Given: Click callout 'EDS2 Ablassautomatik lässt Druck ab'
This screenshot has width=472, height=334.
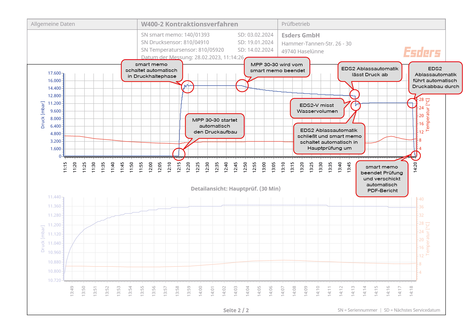Looking at the screenshot, I should (370, 72).
